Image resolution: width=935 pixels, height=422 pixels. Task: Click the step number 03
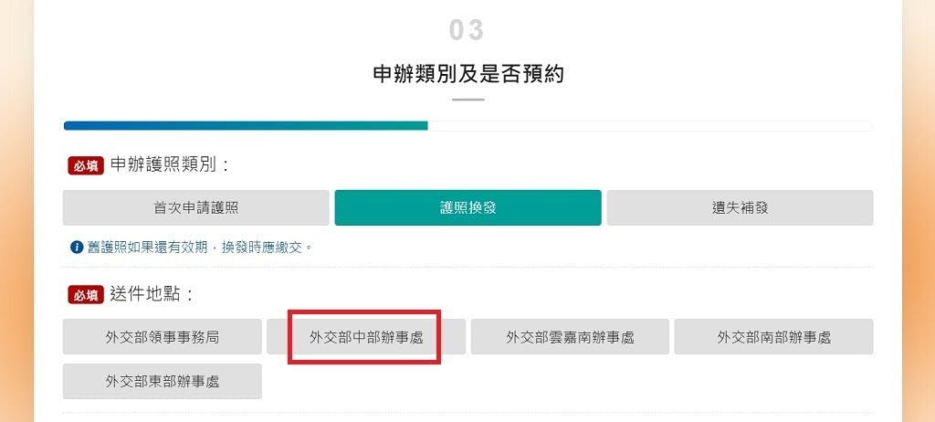pyautogui.click(x=467, y=30)
